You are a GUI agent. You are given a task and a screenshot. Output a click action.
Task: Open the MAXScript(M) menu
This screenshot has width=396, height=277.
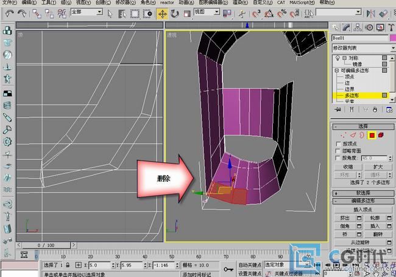302,2
